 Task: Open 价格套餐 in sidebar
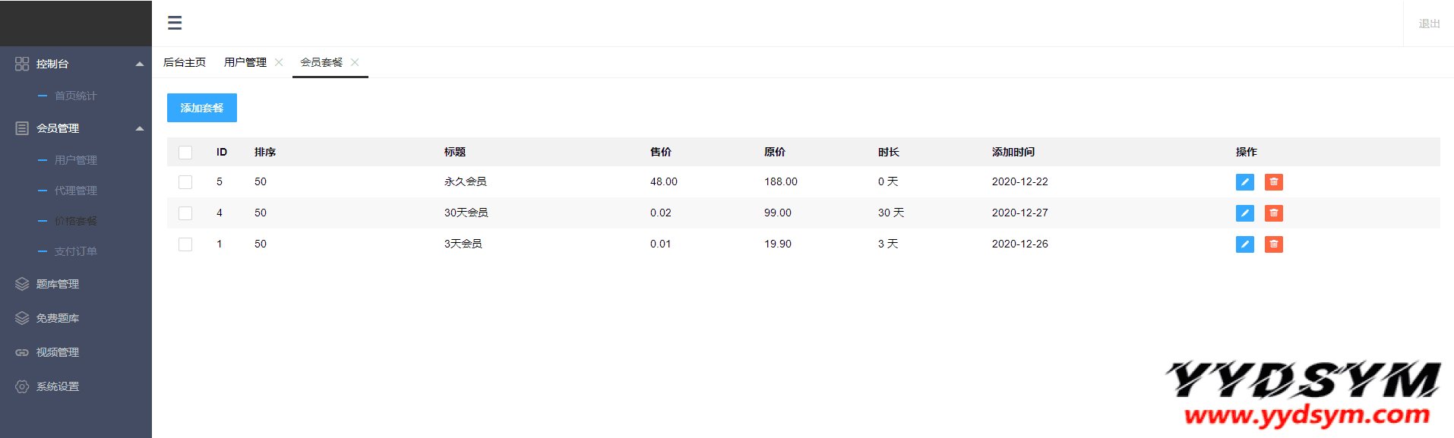(x=75, y=221)
